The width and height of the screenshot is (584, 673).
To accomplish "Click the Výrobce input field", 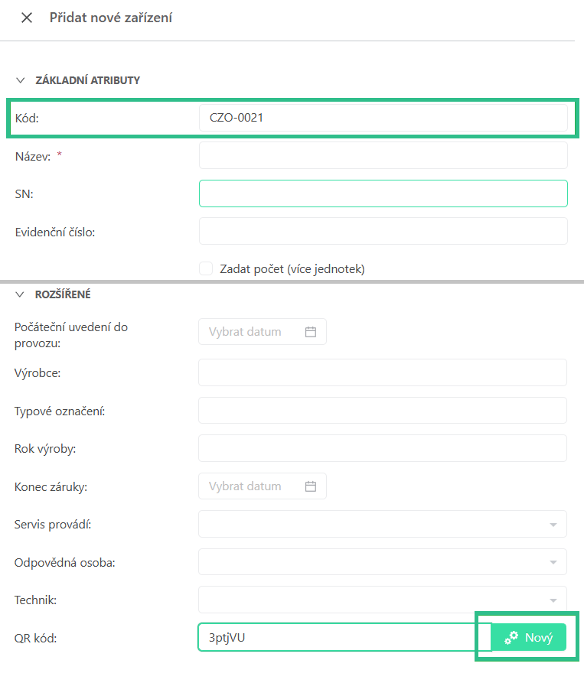I will (x=383, y=372).
